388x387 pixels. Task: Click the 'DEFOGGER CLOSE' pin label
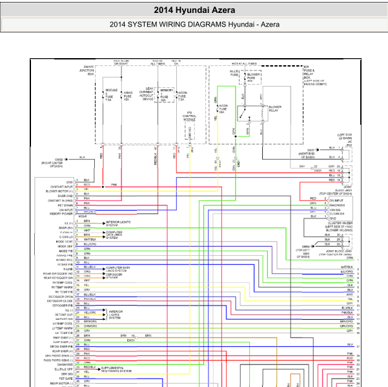pos(60,301)
